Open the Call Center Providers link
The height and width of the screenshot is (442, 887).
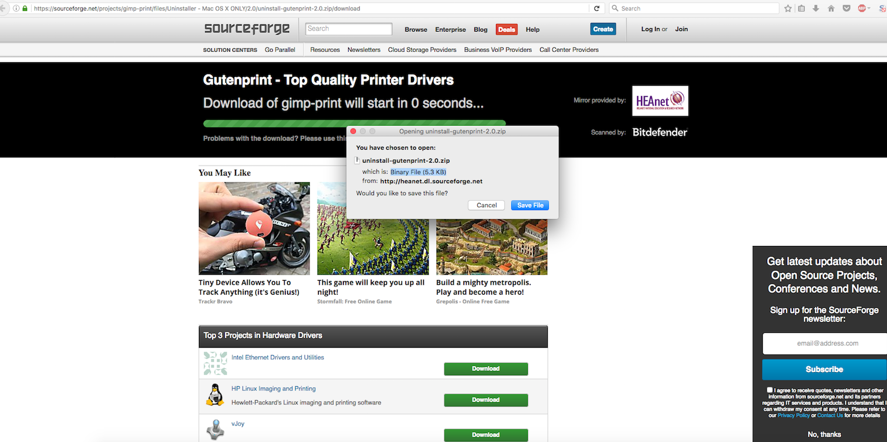point(569,50)
